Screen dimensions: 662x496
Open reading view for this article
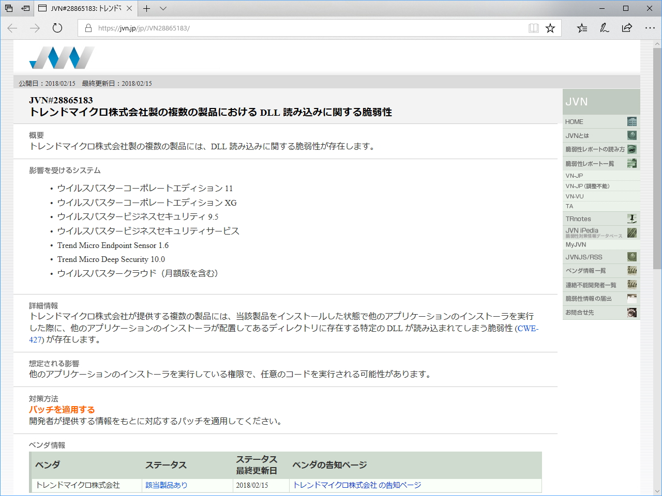pyautogui.click(x=533, y=28)
